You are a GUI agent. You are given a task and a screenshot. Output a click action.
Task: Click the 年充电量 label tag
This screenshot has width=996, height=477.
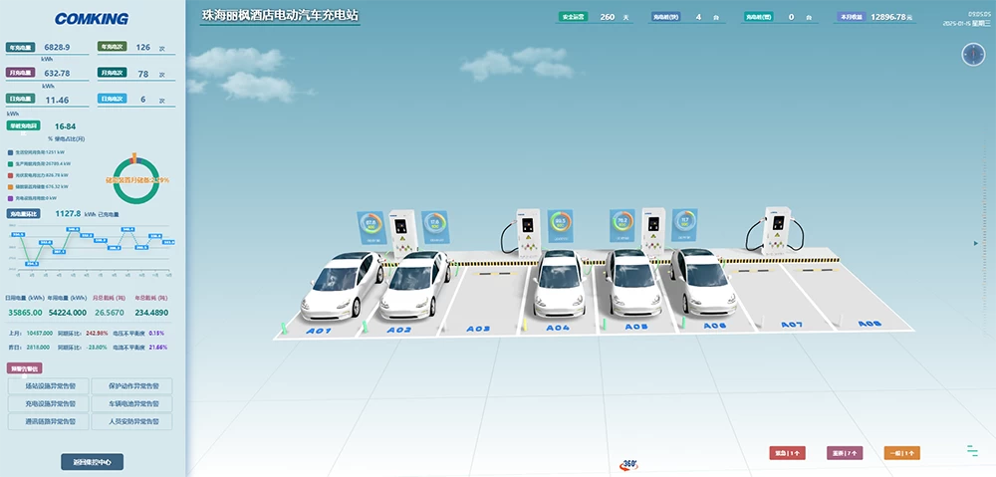pos(20,47)
